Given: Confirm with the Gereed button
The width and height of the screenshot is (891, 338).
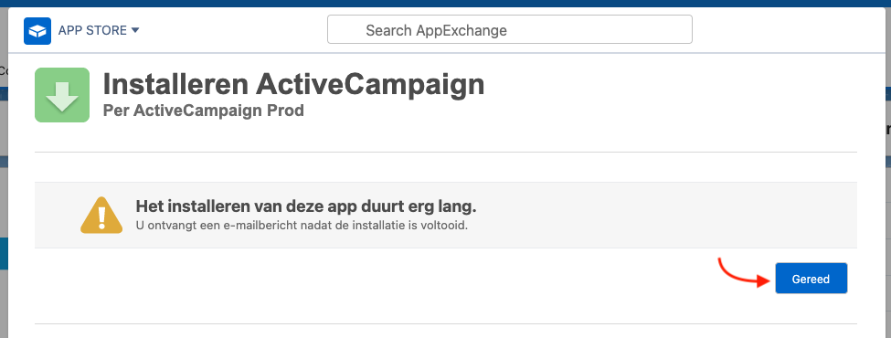Looking at the screenshot, I should pyautogui.click(x=811, y=279).
